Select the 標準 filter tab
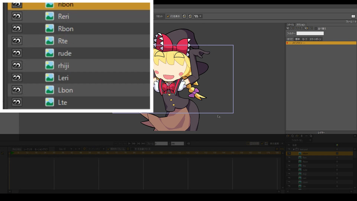The width and height of the screenshot is (357, 201). [x=297, y=39]
